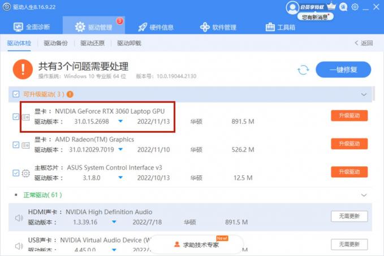Click the red notification badge on 驱动管理
Image resolution: width=384 pixels, height=256 pixels.
click(119, 21)
